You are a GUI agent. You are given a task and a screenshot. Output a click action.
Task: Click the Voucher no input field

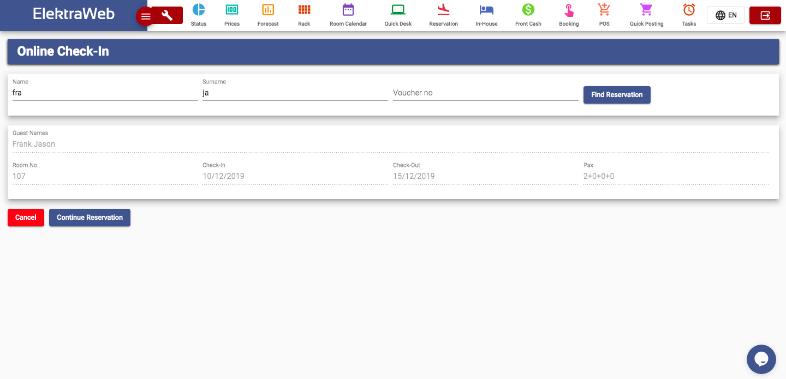click(x=485, y=93)
